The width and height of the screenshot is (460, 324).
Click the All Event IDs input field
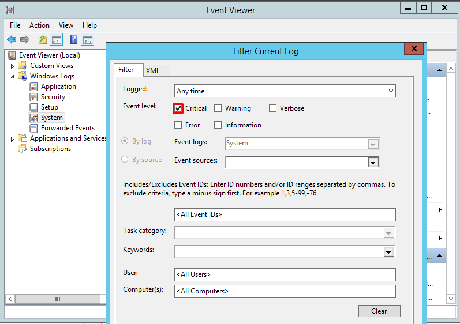285,214
